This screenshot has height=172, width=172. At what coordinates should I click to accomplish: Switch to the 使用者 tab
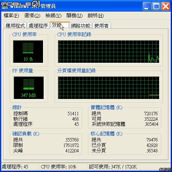coord(101,26)
